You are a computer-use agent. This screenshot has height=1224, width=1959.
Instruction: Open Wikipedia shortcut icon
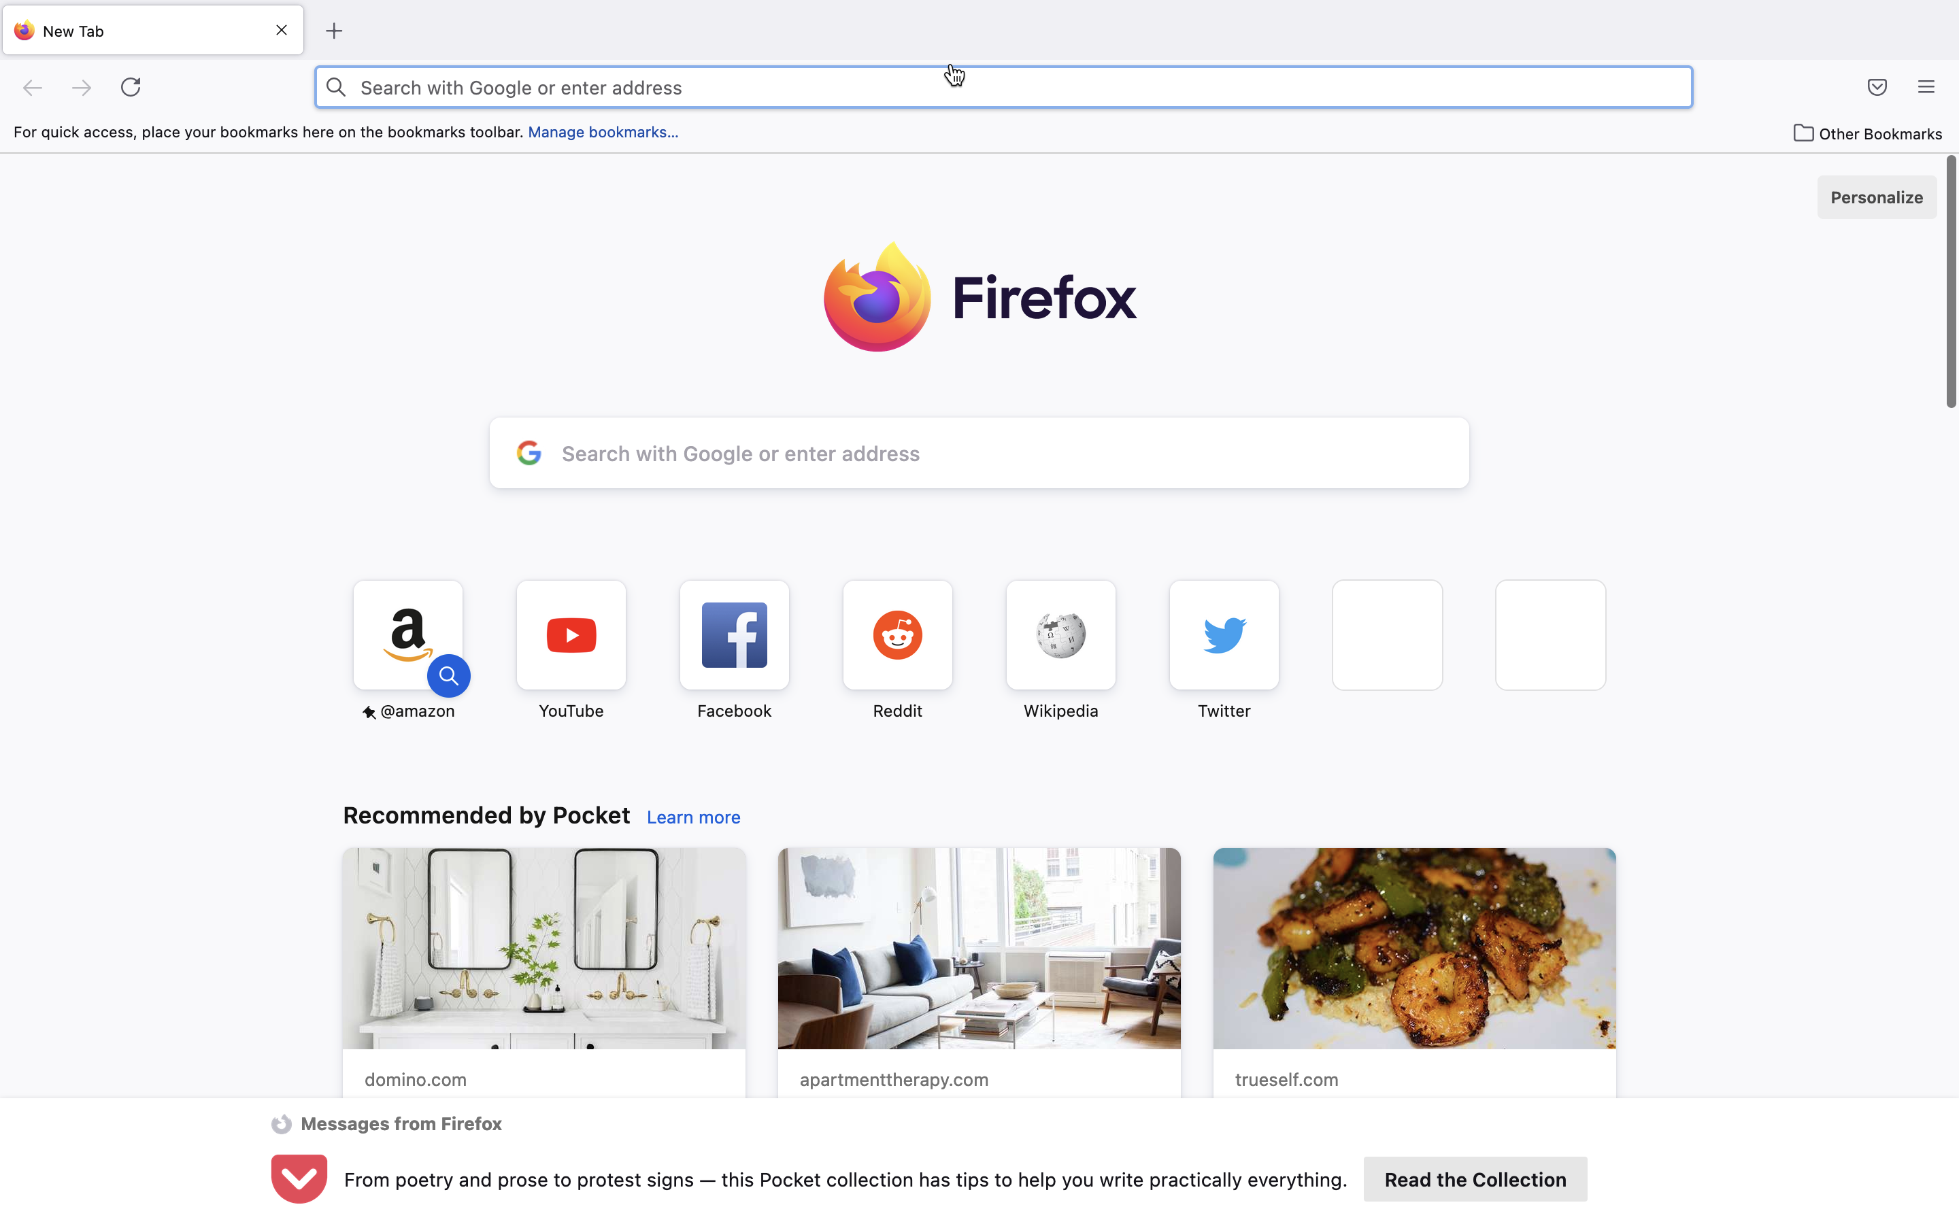coord(1060,634)
